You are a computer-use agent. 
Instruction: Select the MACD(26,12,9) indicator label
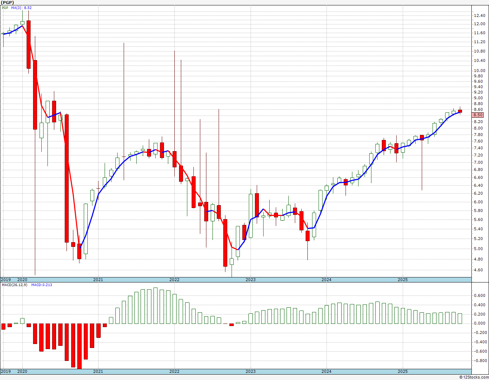tap(14, 285)
